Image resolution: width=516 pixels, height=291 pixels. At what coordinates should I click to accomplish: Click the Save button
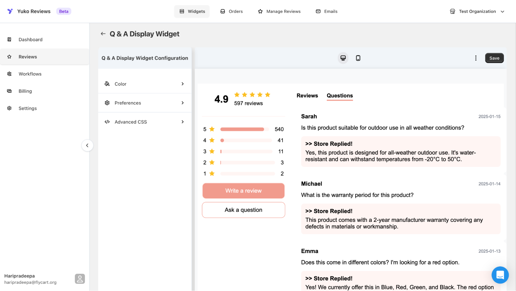point(494,58)
